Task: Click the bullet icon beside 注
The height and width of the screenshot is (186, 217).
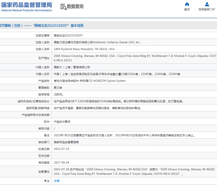Action: click(x=45, y=181)
